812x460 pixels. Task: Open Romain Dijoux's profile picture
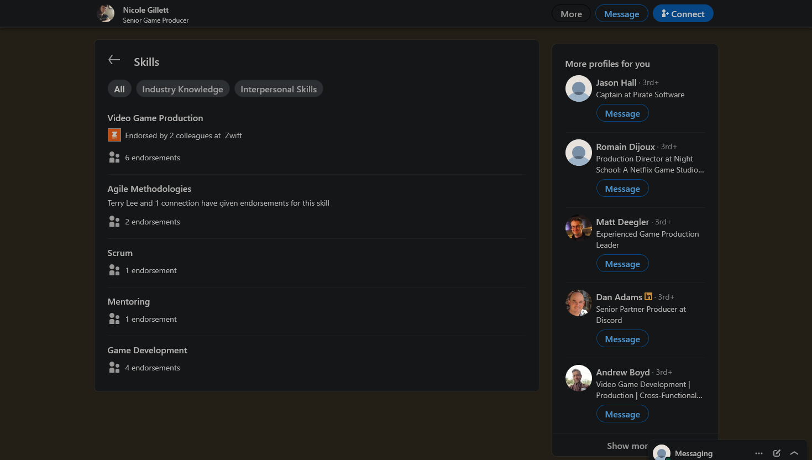tap(579, 153)
